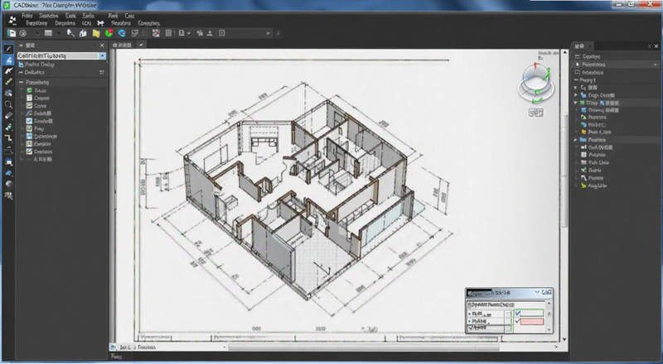Select the blue cloud shape tool in left toolbar
Viewport: 663px width, 364px height.
[8, 173]
